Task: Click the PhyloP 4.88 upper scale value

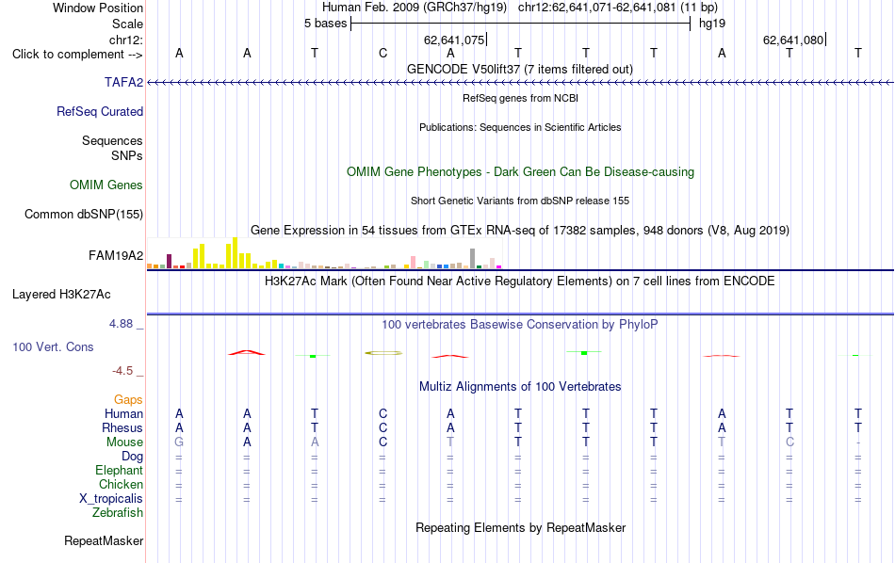Action: coord(121,324)
